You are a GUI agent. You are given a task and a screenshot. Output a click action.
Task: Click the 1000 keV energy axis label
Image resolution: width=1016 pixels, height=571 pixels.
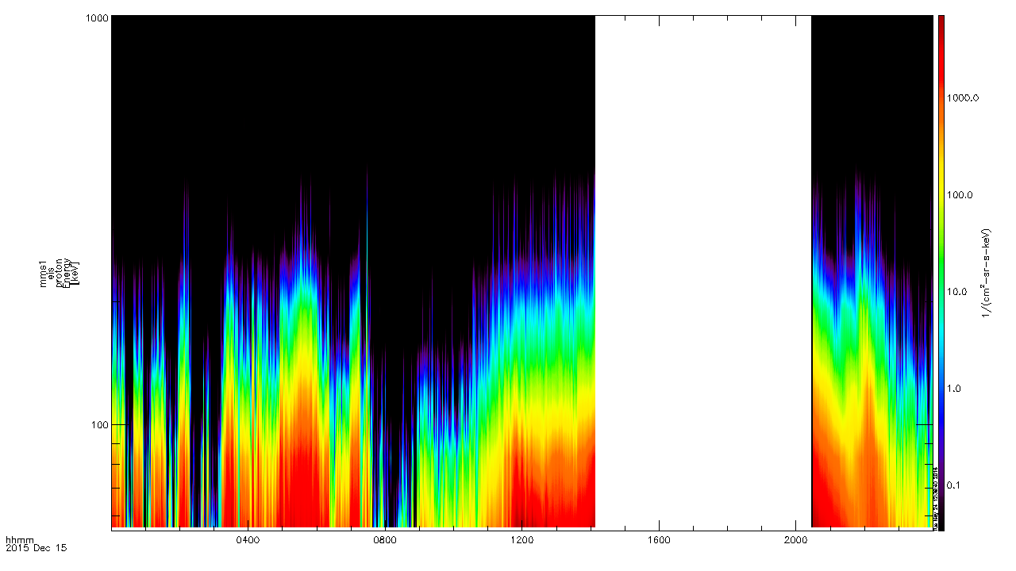tap(96, 19)
